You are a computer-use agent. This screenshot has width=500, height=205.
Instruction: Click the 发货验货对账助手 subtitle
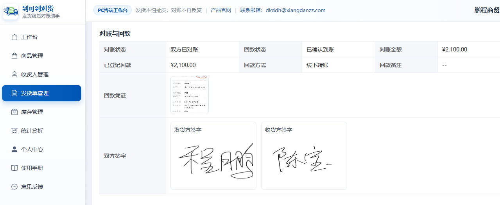[41, 16]
